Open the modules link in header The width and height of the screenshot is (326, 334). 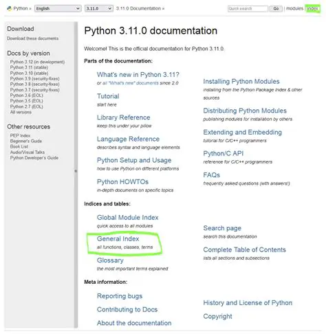point(294,8)
